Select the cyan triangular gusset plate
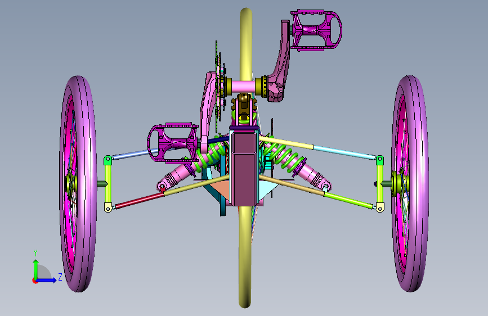 tap(268, 189)
